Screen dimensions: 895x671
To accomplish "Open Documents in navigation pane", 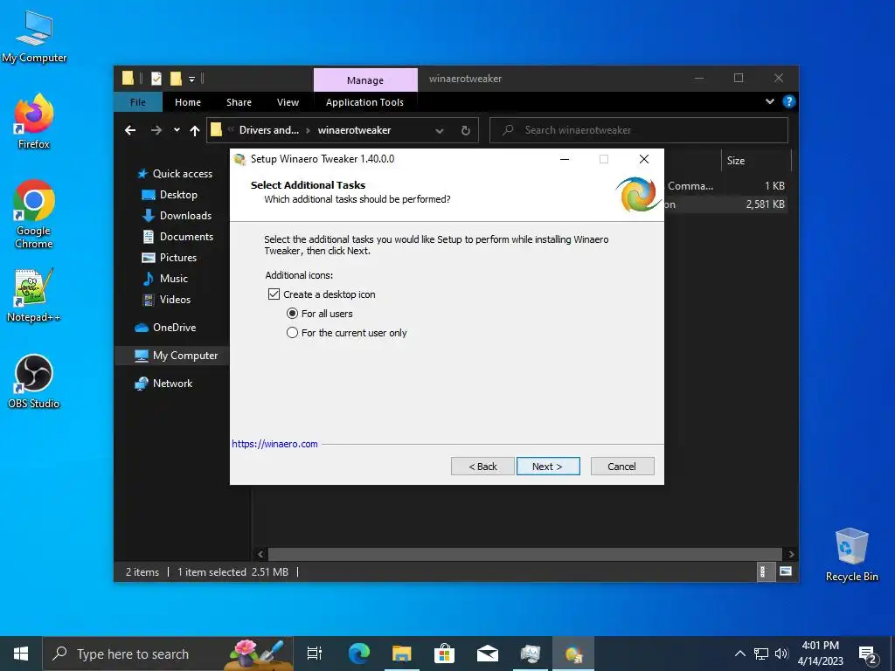I will pyautogui.click(x=177, y=237).
